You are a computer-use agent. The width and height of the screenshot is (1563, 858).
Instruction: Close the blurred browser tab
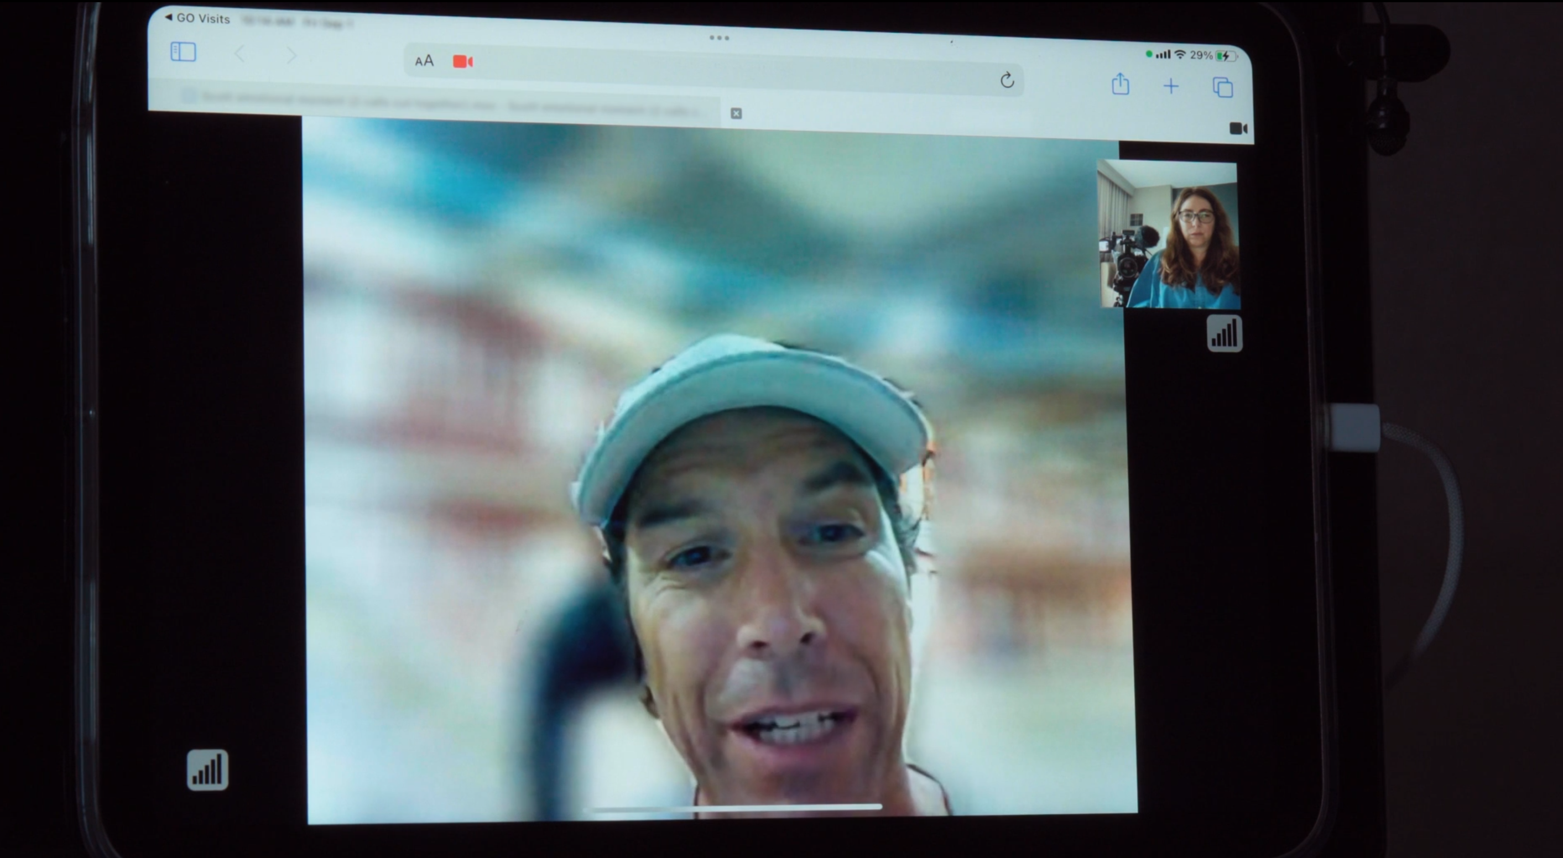(x=736, y=113)
